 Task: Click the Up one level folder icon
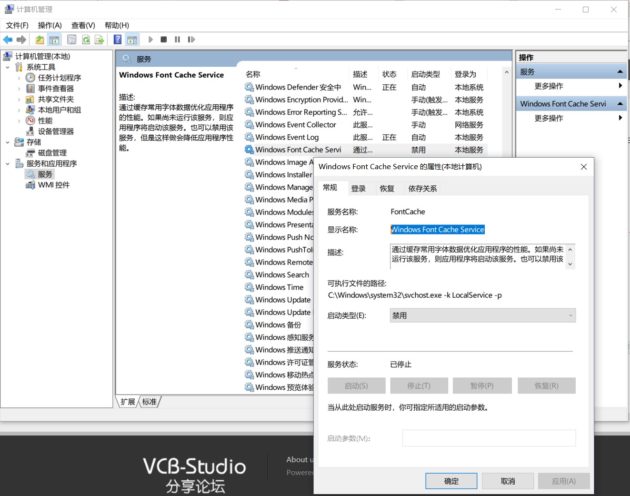coord(40,40)
